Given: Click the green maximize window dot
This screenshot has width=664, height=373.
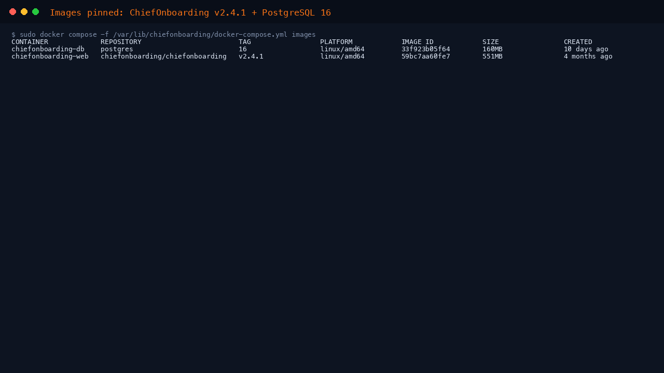Looking at the screenshot, I should pyautogui.click(x=35, y=12).
